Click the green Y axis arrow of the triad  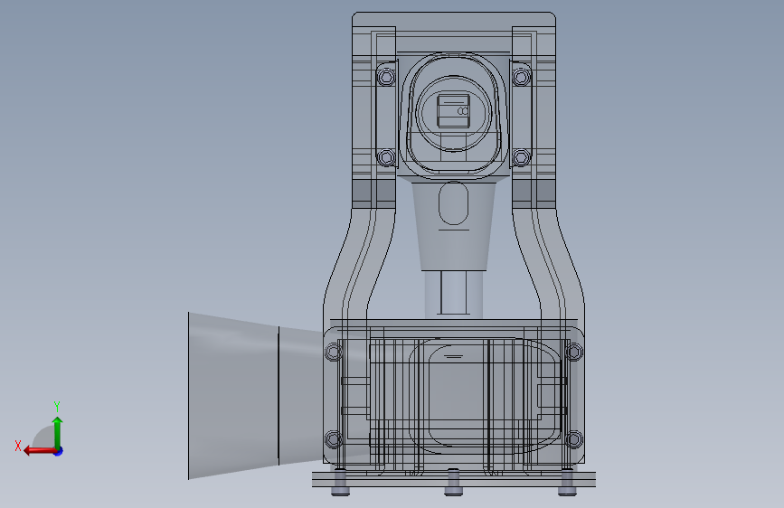(58, 432)
